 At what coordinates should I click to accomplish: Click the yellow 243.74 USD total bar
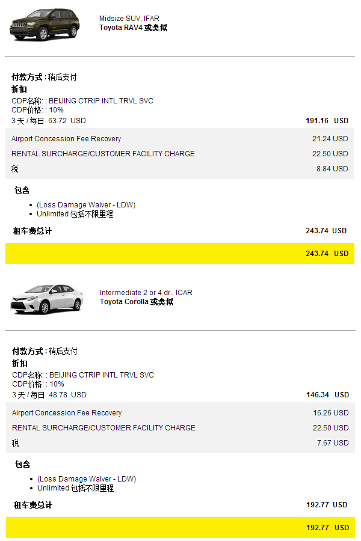tap(180, 254)
